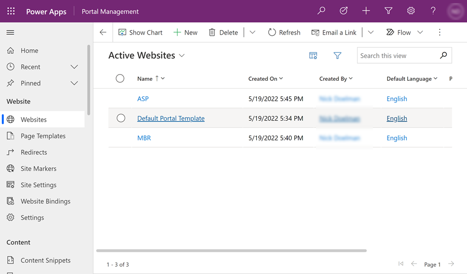Viewport: 467px width, 274px height.
Task: Open the settings gear in header
Action: click(411, 11)
